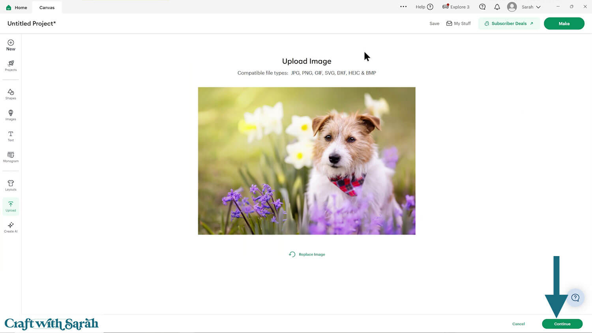Click the uploaded dog photo preview

(307, 161)
